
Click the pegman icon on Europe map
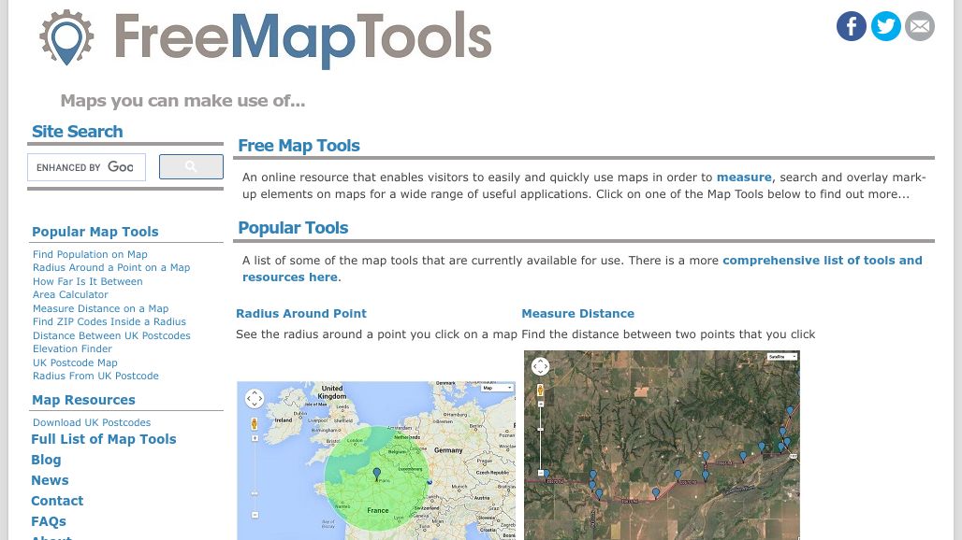point(254,423)
